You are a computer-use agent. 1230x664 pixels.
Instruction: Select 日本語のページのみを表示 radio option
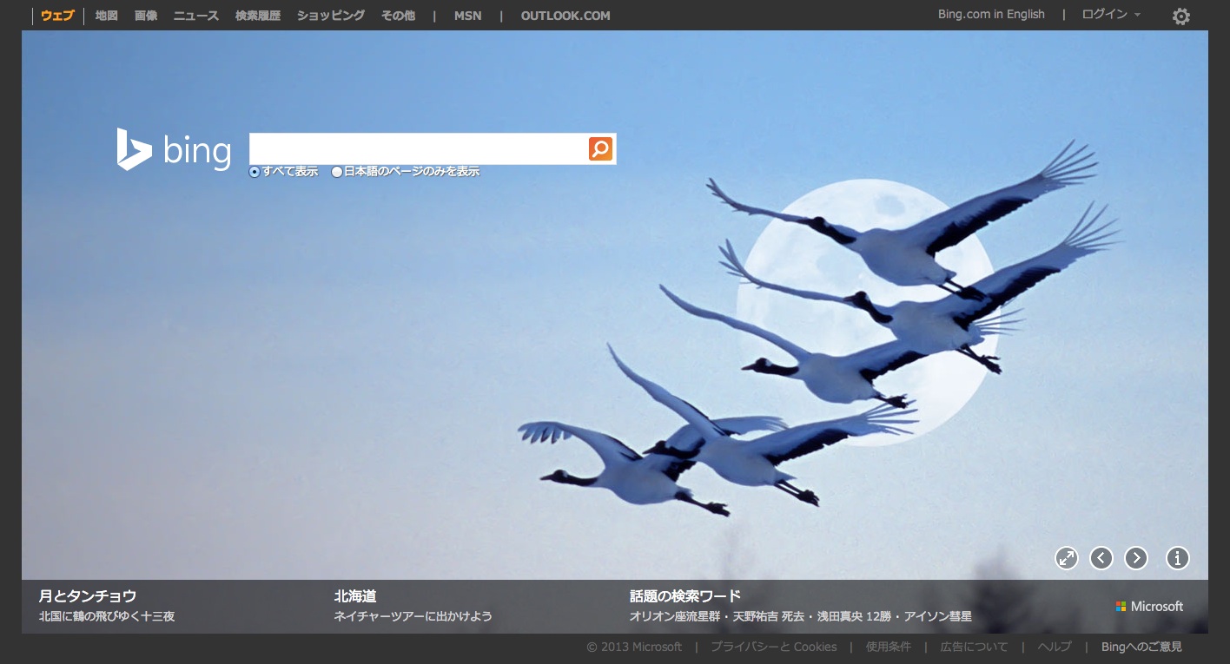(337, 172)
